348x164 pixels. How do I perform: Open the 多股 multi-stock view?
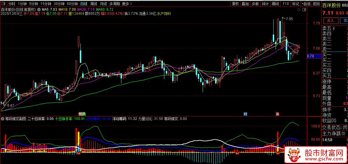click(255, 4)
